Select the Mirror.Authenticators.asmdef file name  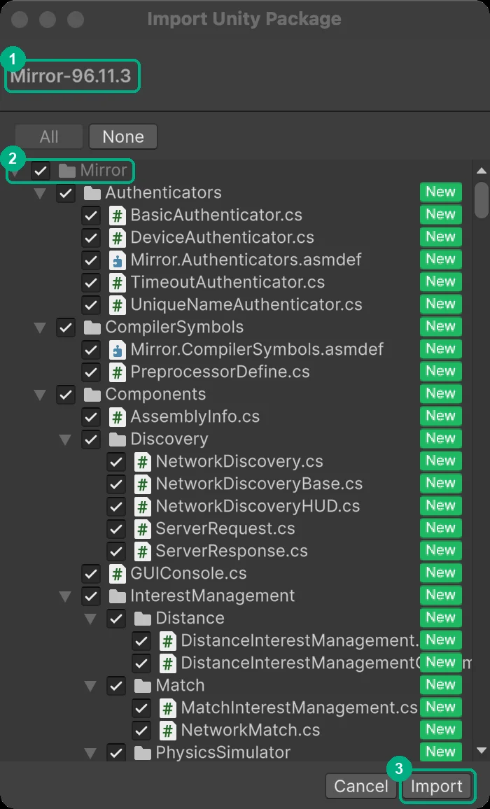click(246, 260)
